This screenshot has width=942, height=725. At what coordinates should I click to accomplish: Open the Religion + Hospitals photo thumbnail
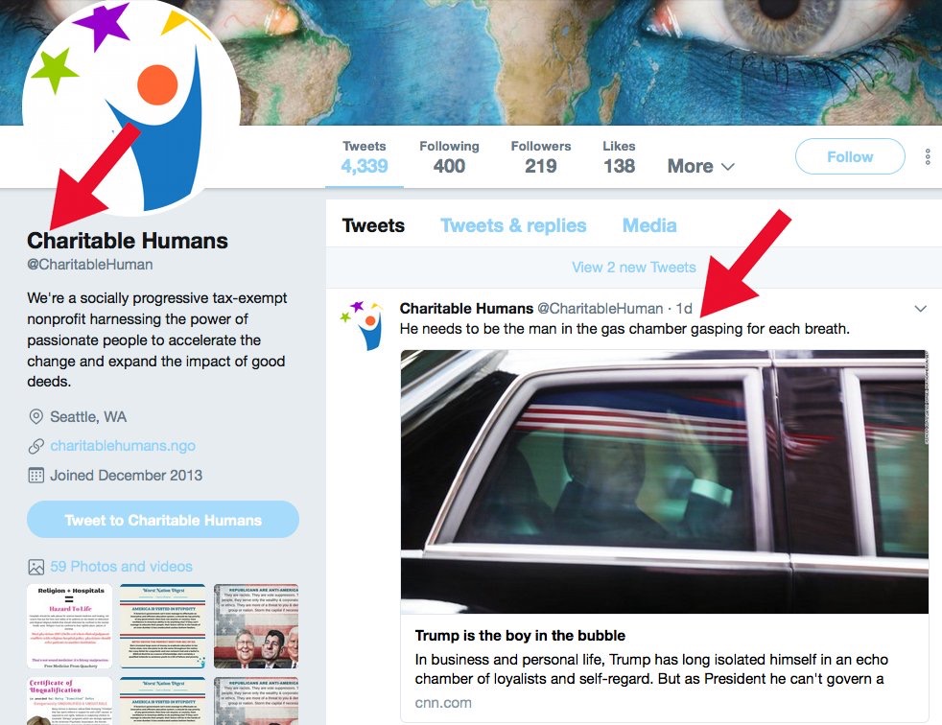tap(70, 626)
